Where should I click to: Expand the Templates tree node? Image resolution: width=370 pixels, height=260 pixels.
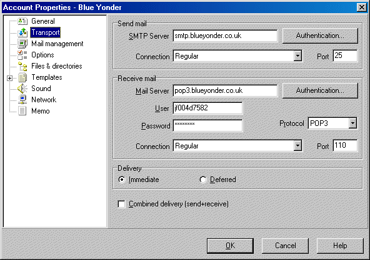pyautogui.click(x=9, y=78)
